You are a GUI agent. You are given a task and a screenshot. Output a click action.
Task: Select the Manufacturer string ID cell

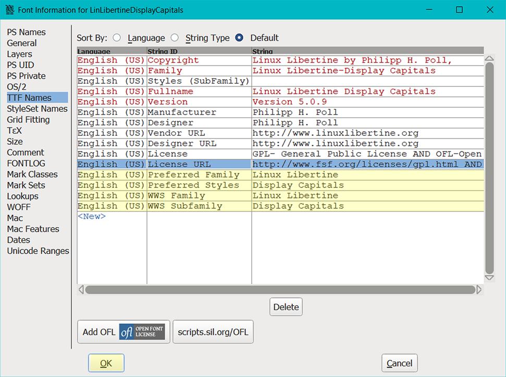[199, 112]
